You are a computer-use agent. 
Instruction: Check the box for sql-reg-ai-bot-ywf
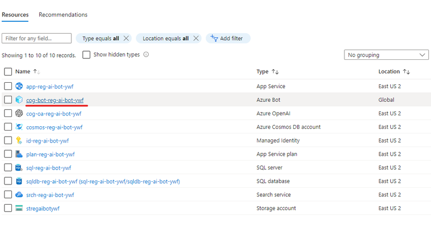[8, 167]
